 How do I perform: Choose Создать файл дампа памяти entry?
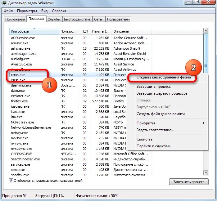160,114
